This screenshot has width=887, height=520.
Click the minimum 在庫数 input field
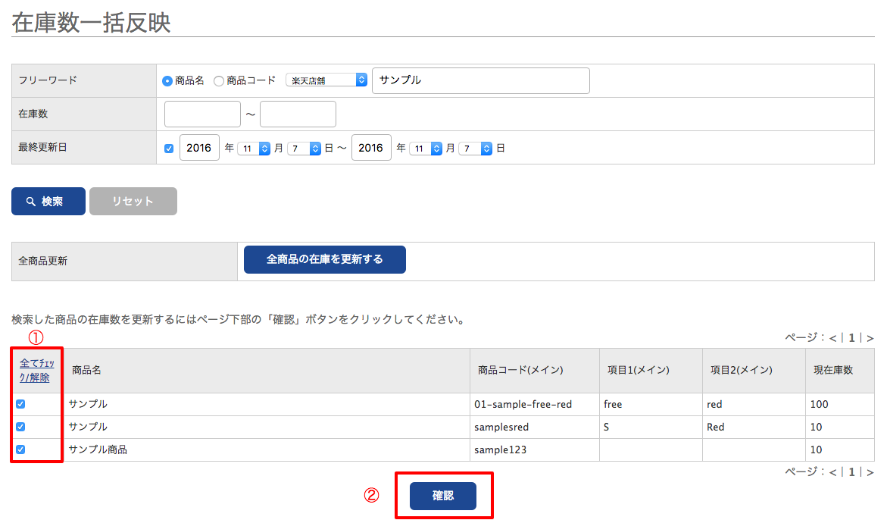(202, 114)
